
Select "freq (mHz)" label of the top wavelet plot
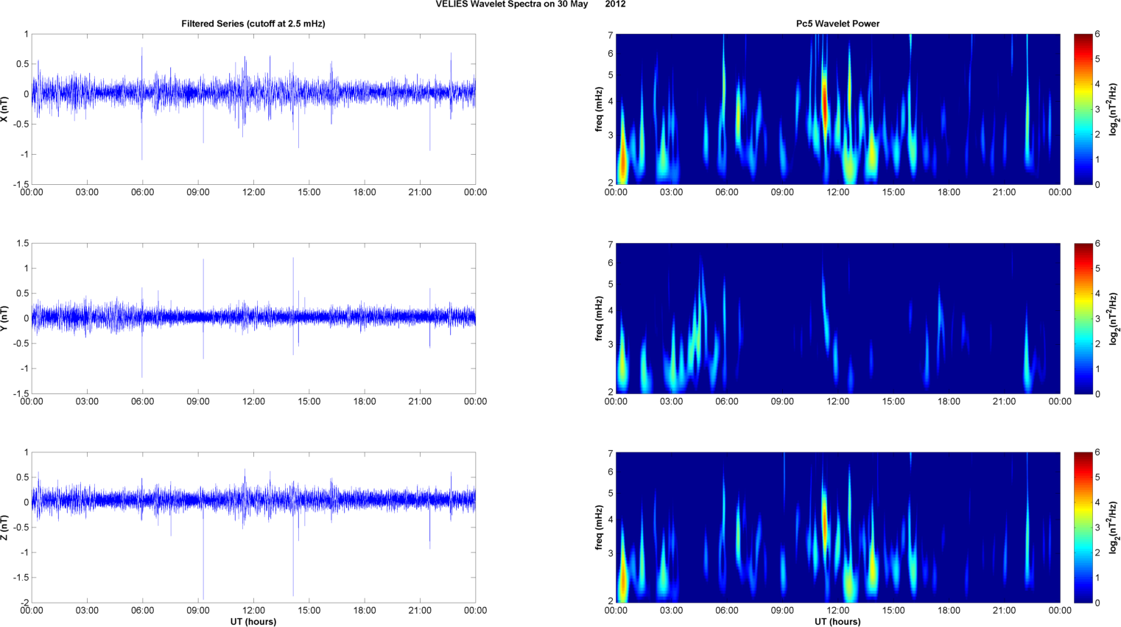coord(600,109)
